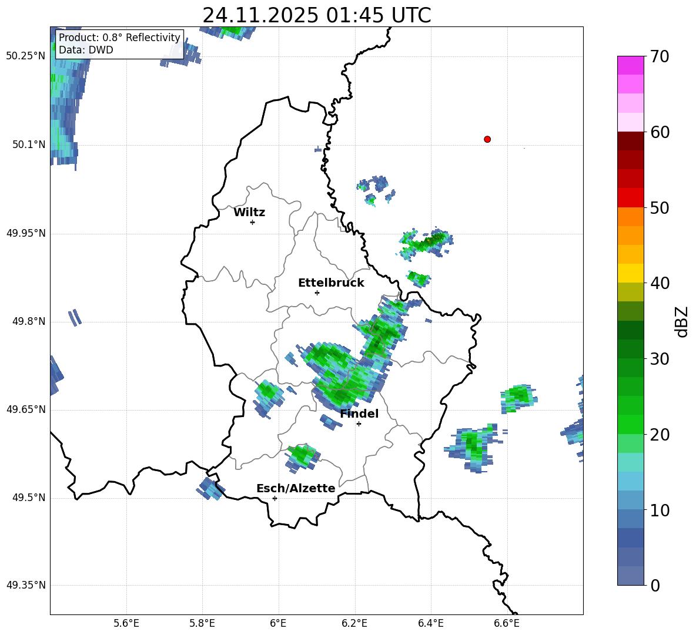Click the 49.95°N latitude label
This screenshot has height=635, width=696.
point(26,233)
